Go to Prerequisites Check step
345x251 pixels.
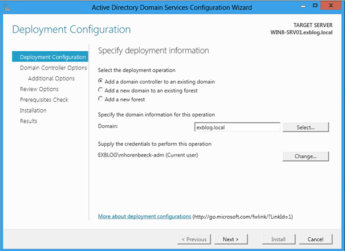pyautogui.click(x=44, y=100)
